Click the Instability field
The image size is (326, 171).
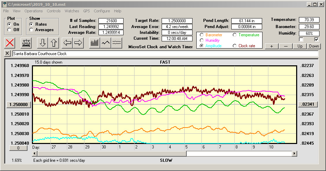[x=177, y=32]
